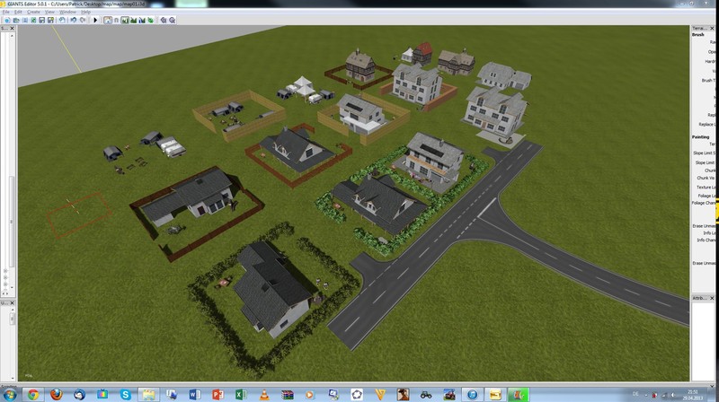Screen dimensions: 719x402
Task: Click the second gear toolbar icon
Action: (173, 20)
